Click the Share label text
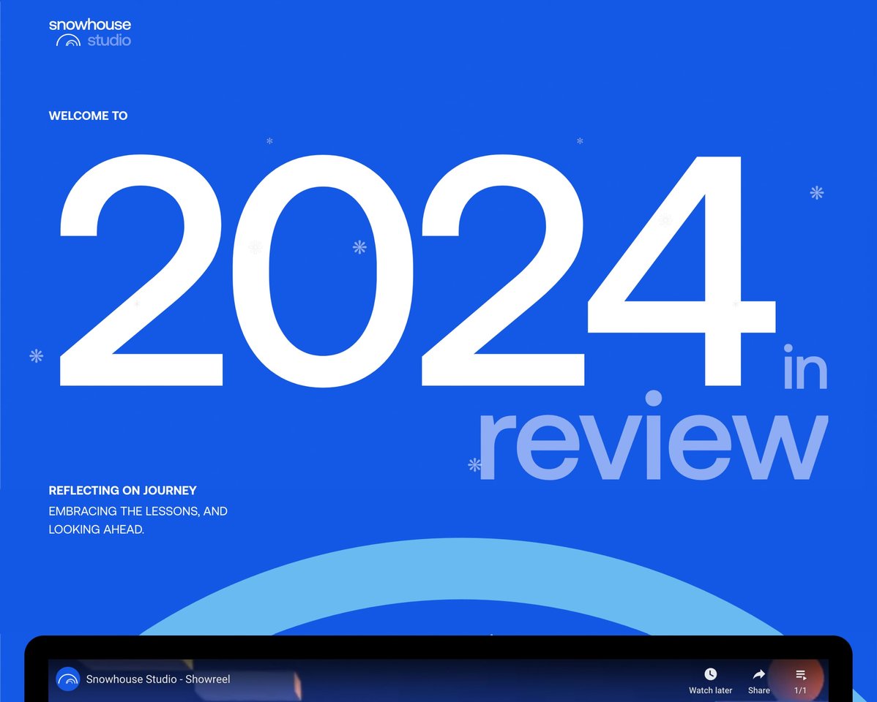Image resolution: width=877 pixels, height=702 pixels. coord(758,690)
